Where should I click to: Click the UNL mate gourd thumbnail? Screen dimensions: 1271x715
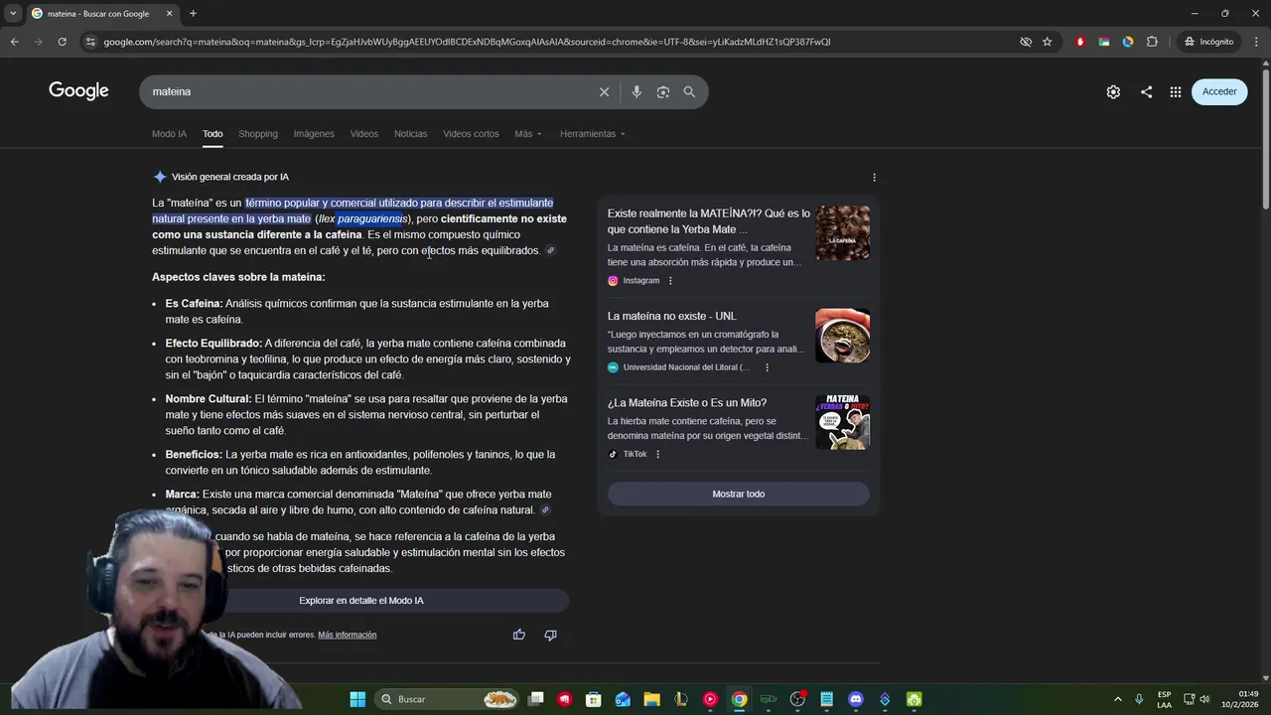pyautogui.click(x=843, y=336)
